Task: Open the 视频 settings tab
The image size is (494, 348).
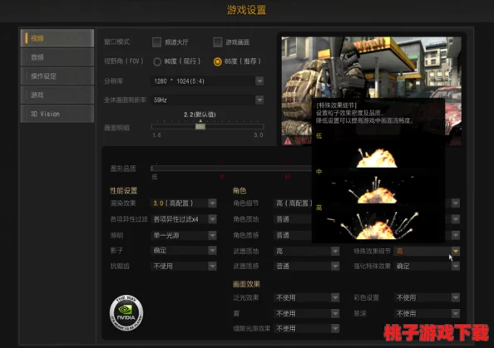Action: click(57, 38)
